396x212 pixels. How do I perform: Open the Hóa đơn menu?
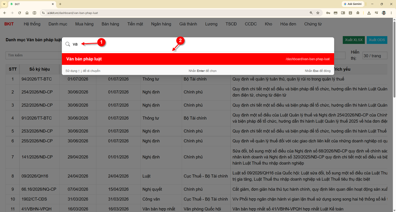(288, 24)
